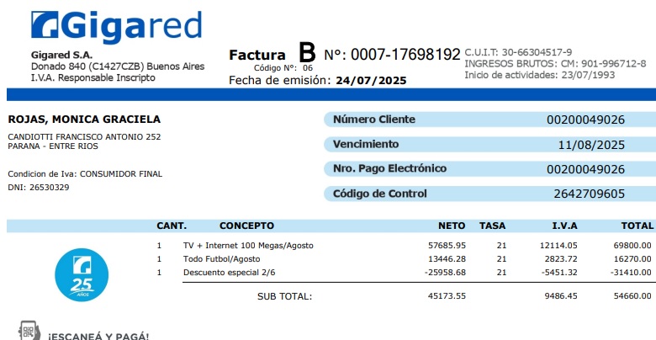The width and height of the screenshot is (656, 340).
Task: Click the DNI number 26530329
Action: point(49,187)
